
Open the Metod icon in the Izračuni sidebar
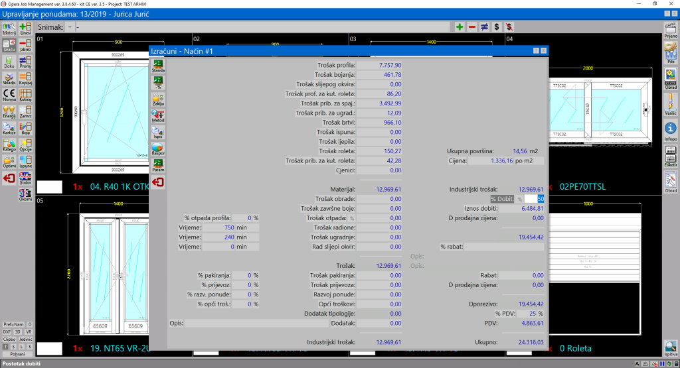point(158,116)
